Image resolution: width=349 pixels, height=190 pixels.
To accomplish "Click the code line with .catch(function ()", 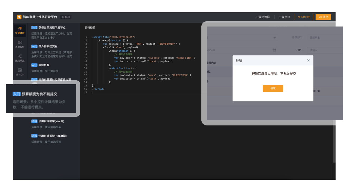I will click(123, 68).
